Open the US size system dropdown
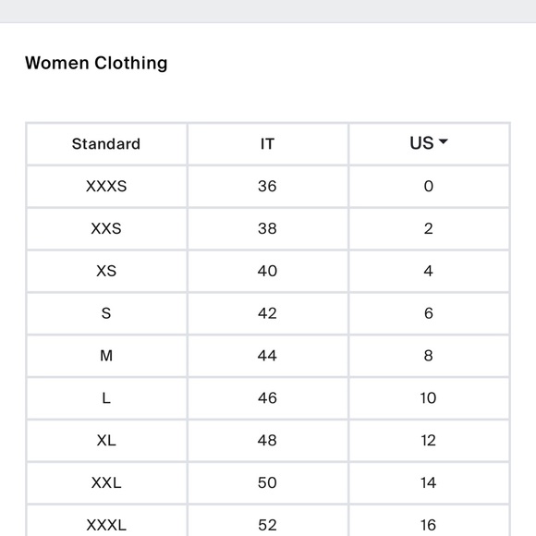Viewport: 536px width, 536px height. click(429, 143)
